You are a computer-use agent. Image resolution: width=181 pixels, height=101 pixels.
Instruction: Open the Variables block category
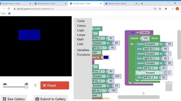[x=83, y=50]
